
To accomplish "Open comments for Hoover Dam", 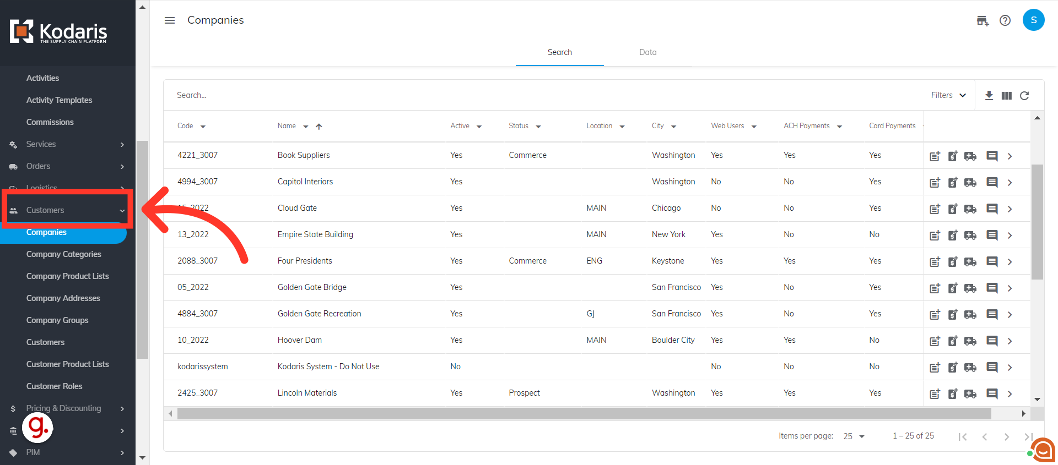I will [x=992, y=341].
